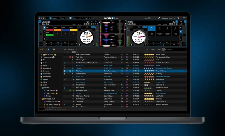Viewport: 225px width, 136px height.
Task: Toggle the Link button in top bar
Action: tap(63, 18)
